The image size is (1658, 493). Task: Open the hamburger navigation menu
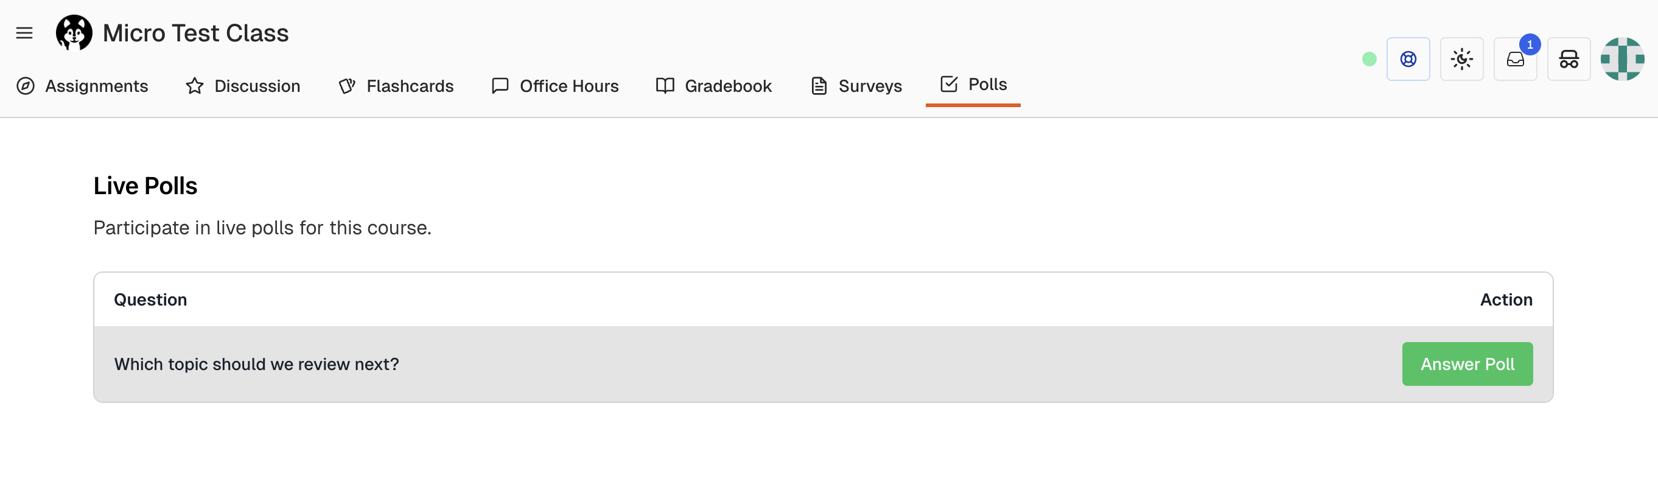point(24,33)
